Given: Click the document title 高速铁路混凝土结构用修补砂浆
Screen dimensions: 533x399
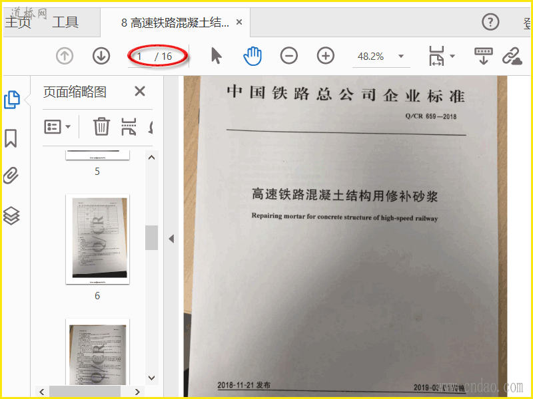Looking at the screenshot, I should [x=344, y=195].
